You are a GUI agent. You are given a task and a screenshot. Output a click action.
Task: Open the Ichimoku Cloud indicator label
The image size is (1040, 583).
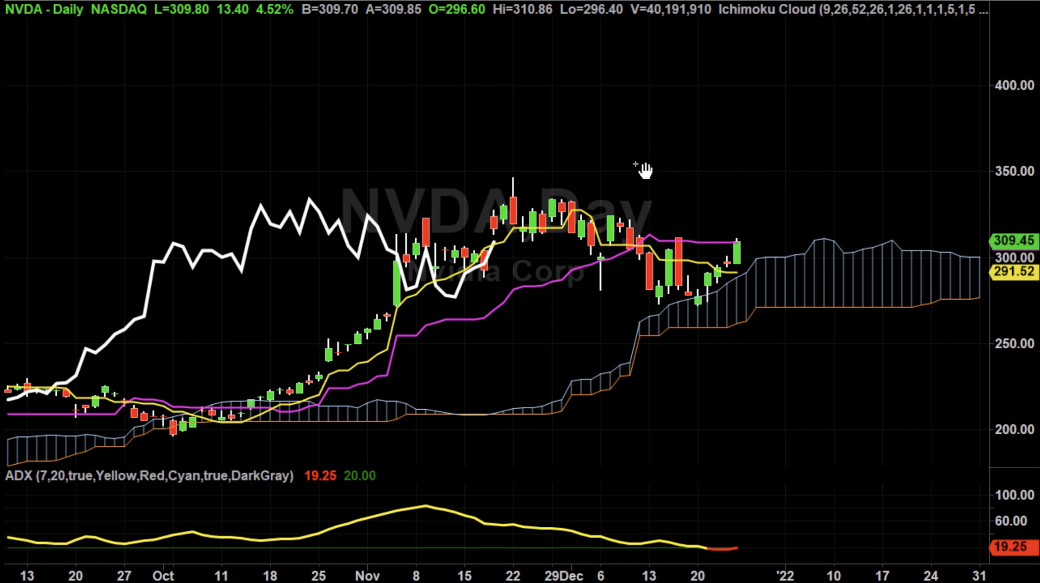(853, 9)
